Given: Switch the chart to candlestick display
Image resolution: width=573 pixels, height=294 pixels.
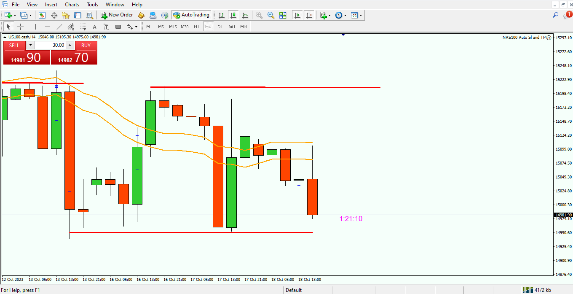Looking at the screenshot, I should (233, 15).
